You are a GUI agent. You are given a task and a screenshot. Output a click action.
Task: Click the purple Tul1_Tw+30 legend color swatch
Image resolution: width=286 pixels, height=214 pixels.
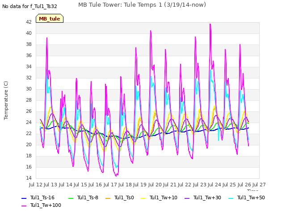point(187,198)
